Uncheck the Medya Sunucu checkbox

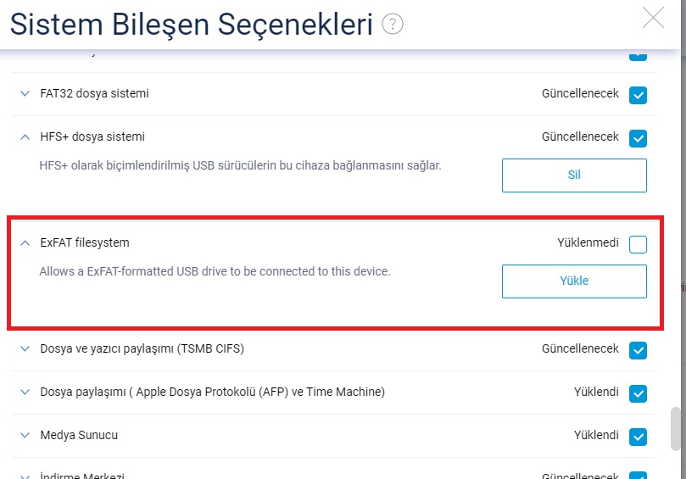tap(638, 437)
